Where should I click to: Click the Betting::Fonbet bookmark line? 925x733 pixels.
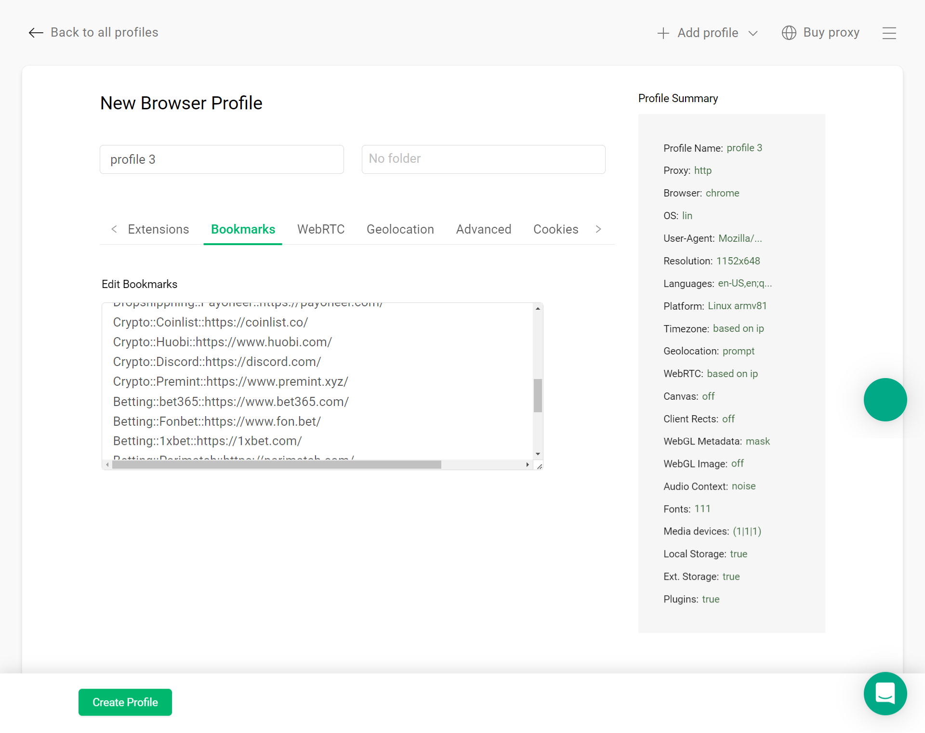(x=217, y=421)
